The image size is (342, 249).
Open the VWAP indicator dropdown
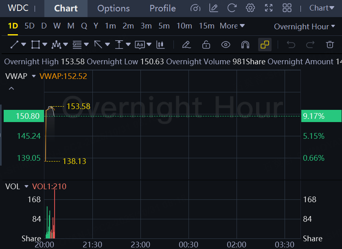click(34, 76)
